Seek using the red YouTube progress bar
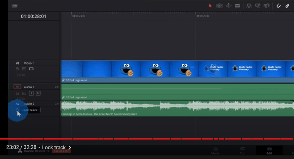Image resolution: width=294 pixels, height=159 pixels. click(147, 139)
